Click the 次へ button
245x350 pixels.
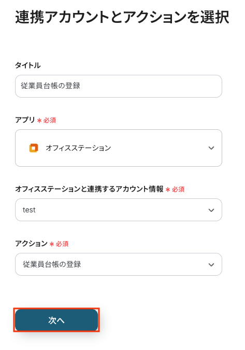56,320
